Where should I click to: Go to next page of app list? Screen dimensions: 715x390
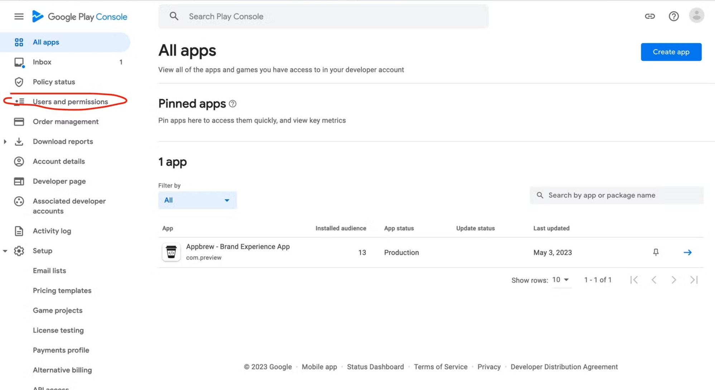tap(673, 280)
